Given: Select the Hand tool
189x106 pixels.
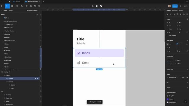Looking at the screenshot, I should coord(35,6).
